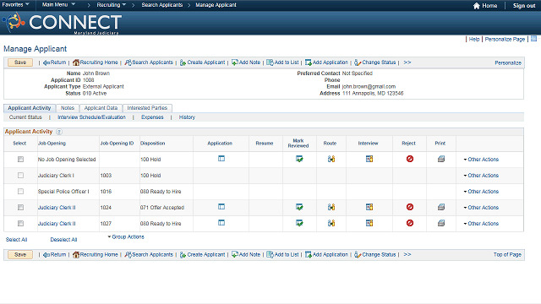Click top toolbar Add to List
The width and height of the screenshot is (541, 304).
pyautogui.click(x=282, y=62)
